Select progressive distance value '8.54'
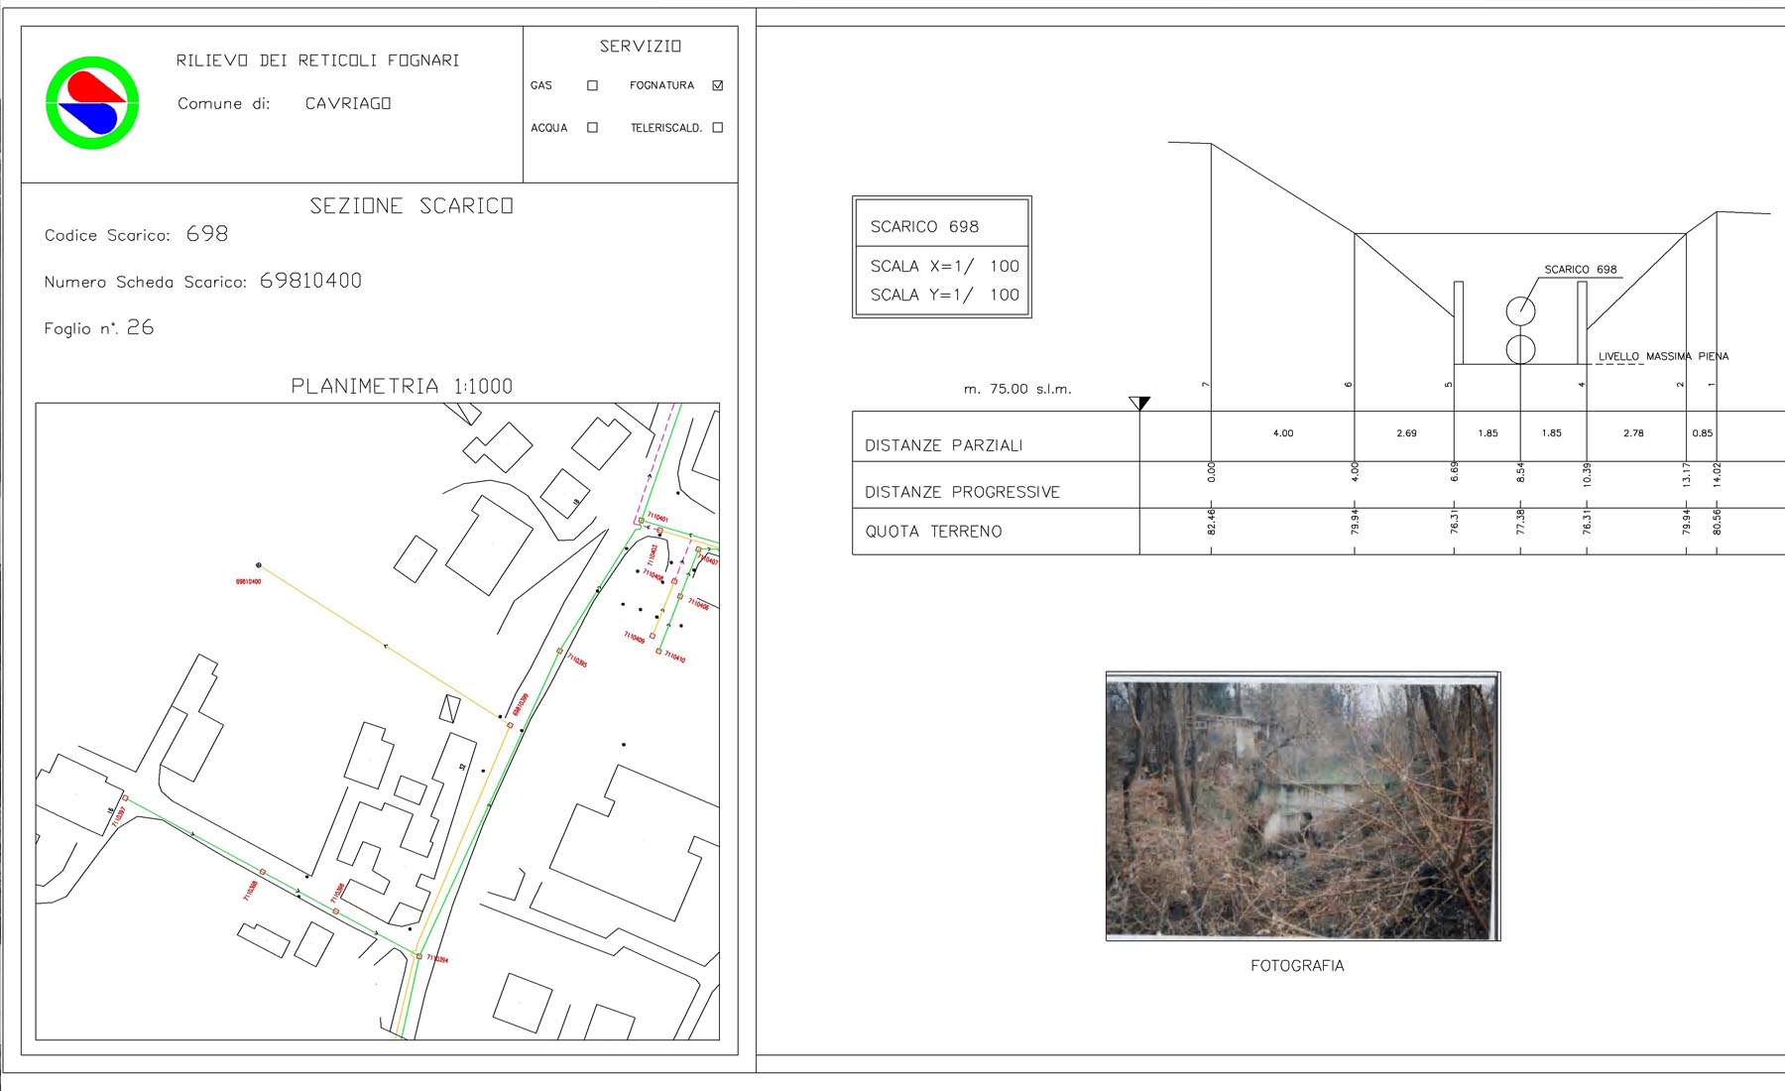Image resolution: width=1785 pixels, height=1091 pixels. [x=1520, y=472]
